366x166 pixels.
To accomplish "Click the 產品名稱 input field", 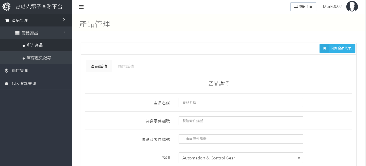I will (x=241, y=102).
